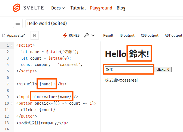This screenshot has width=183, height=132.
Task: Click line number 7 in the gutter
Action: 8,84
